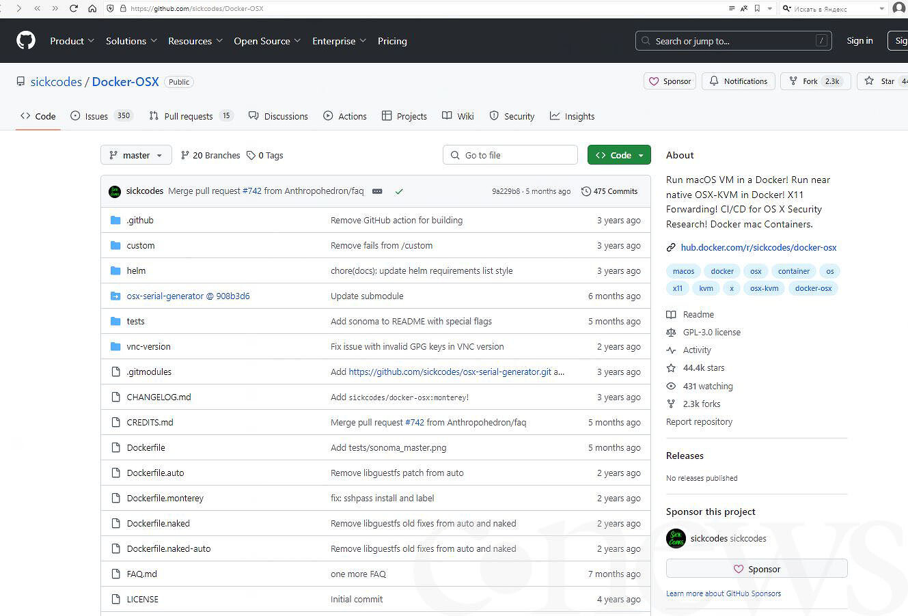
Task: Expand commit message ellipsis button
Action: (x=377, y=191)
